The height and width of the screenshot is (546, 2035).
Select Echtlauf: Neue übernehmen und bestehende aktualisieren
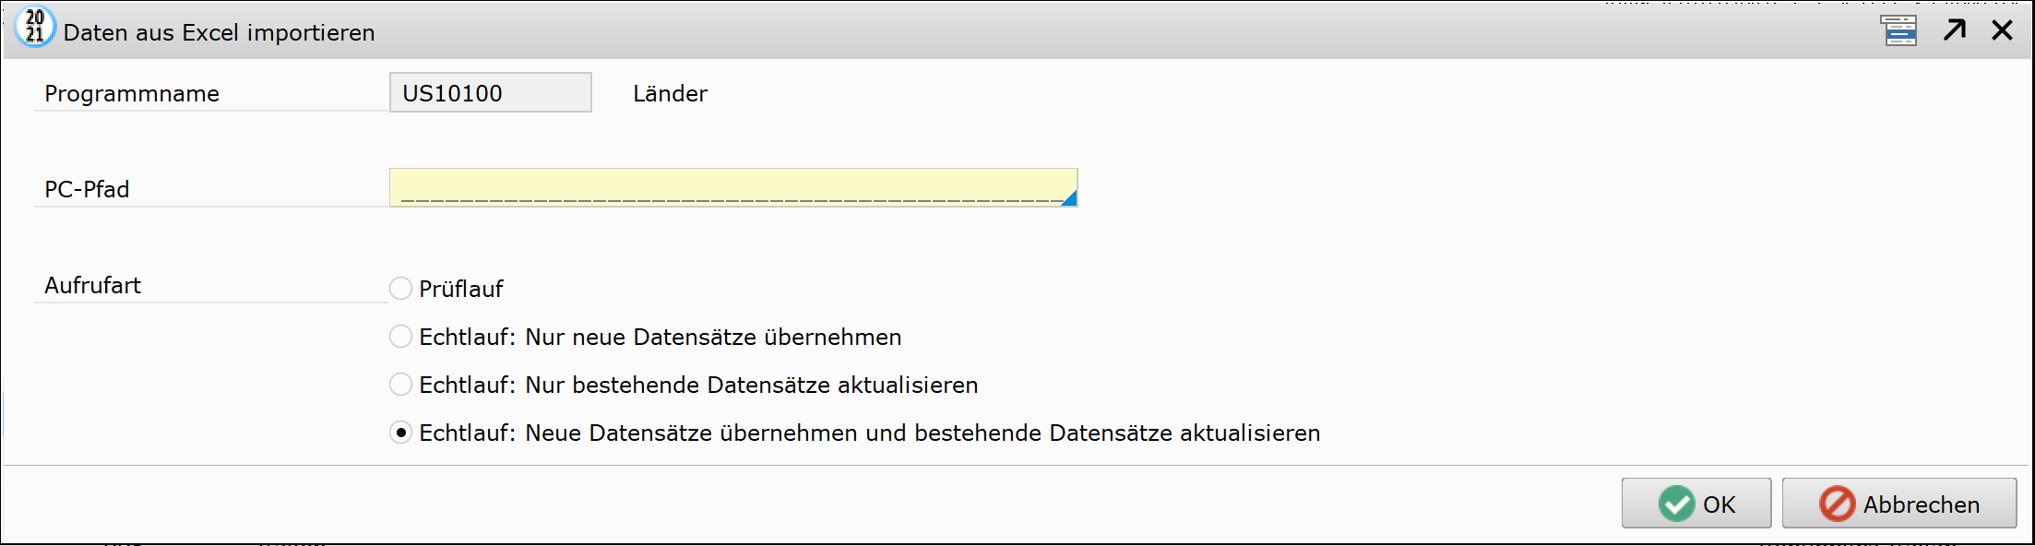(400, 433)
